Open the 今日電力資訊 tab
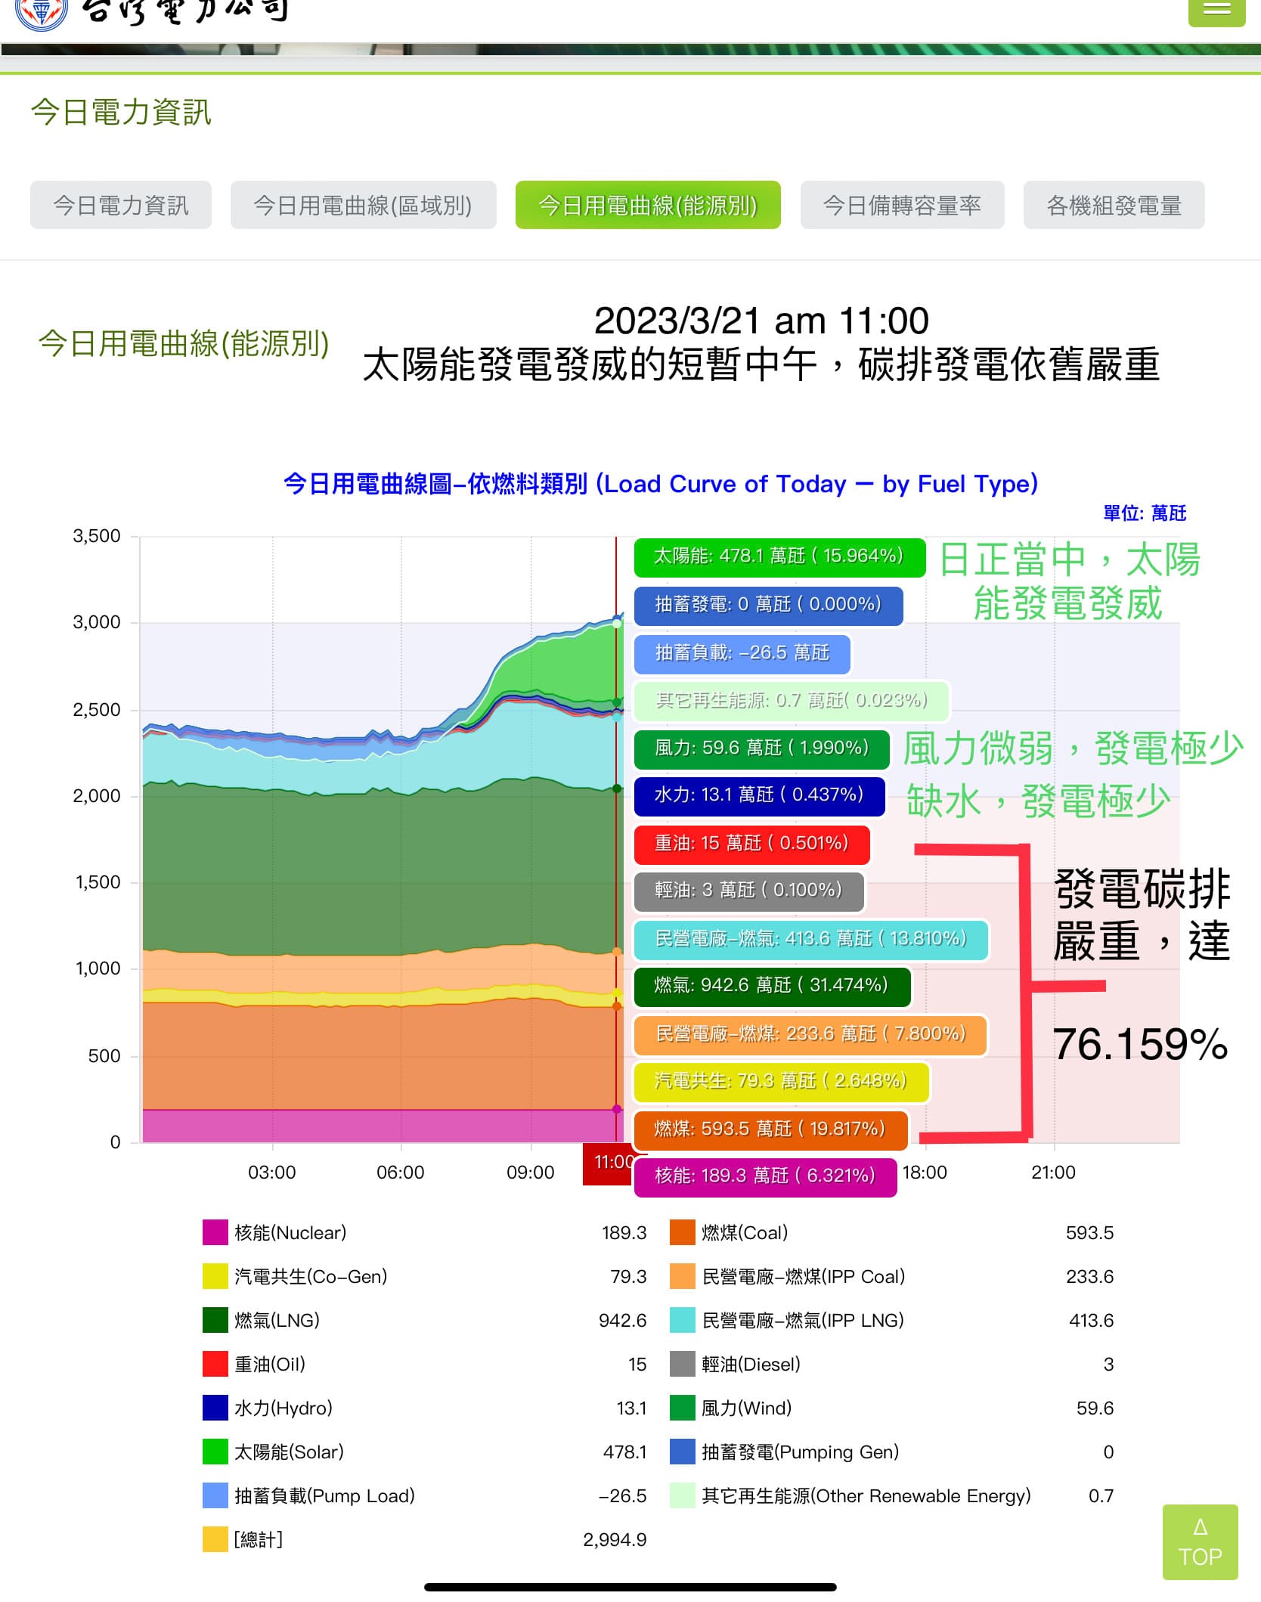The width and height of the screenshot is (1261, 1602). point(121,205)
